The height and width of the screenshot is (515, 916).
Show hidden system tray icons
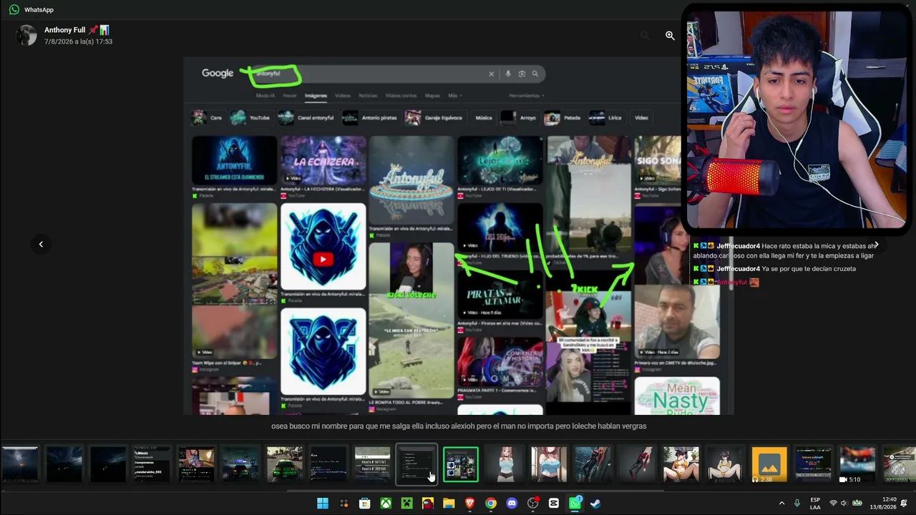pyautogui.click(x=781, y=504)
